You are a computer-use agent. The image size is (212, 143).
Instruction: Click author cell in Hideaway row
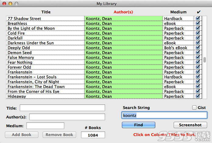point(124,96)
